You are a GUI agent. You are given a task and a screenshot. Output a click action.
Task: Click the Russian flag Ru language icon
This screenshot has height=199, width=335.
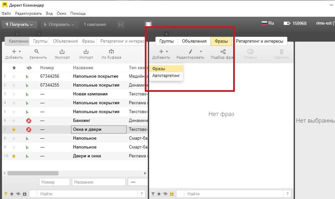(264, 23)
